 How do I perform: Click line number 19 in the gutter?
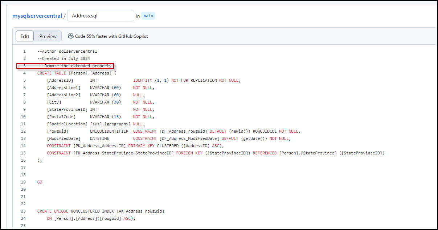pyautogui.click(x=24, y=182)
